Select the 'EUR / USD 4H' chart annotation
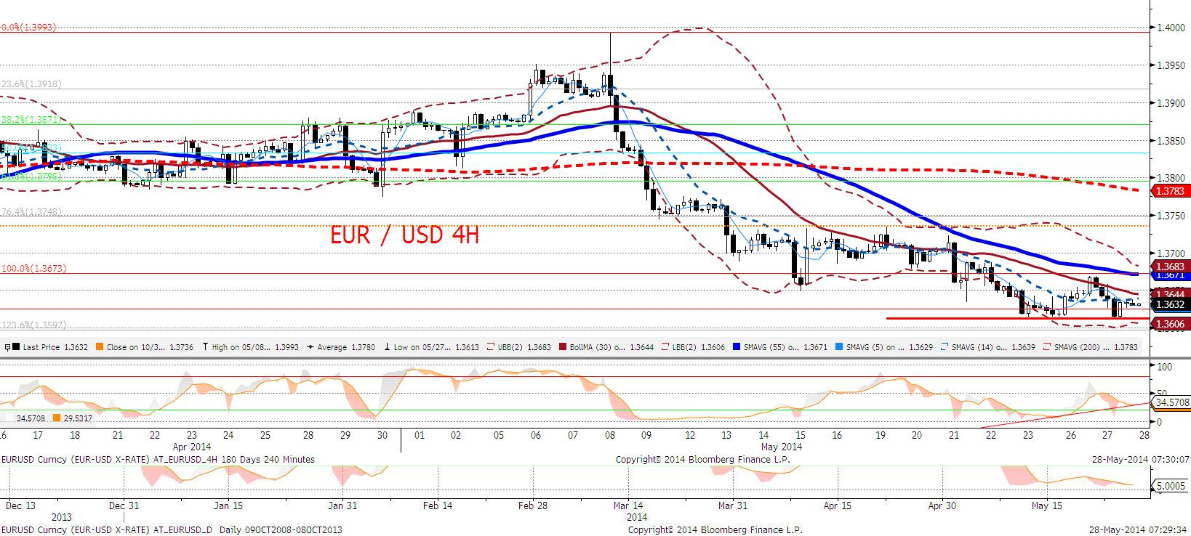Image resolution: width=1191 pixels, height=536 pixels. pos(404,235)
